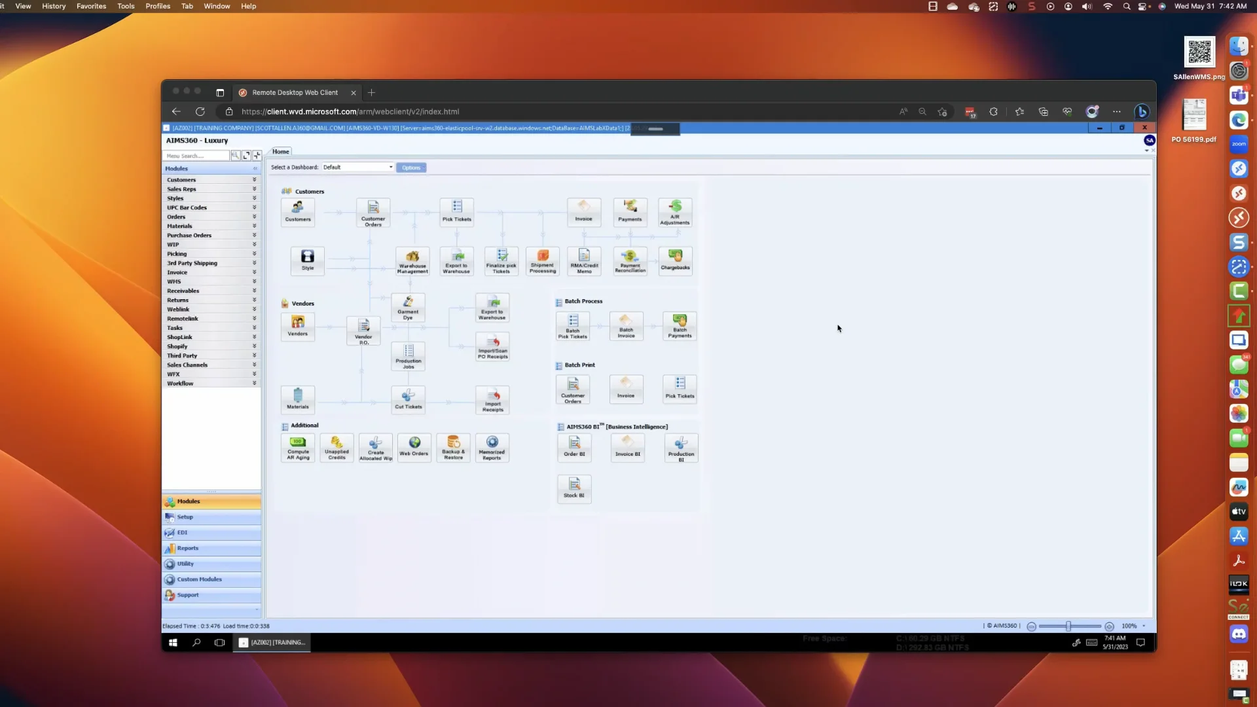1257x707 pixels.
Task: Open the Vendor P.O. icon
Action: click(x=362, y=330)
